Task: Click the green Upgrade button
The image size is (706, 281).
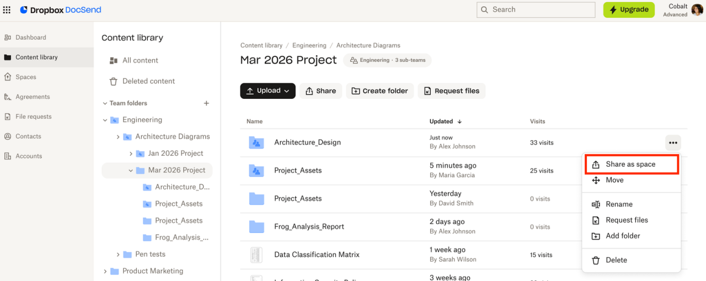Action: 628,10
